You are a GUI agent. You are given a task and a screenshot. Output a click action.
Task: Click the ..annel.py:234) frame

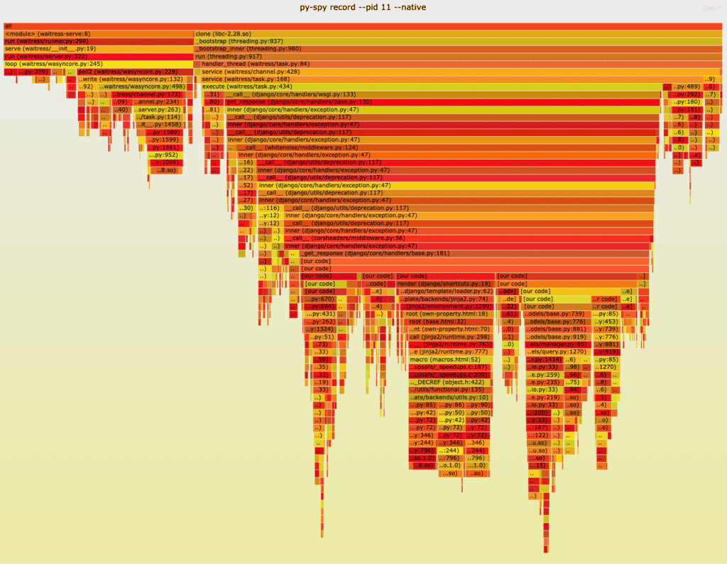[x=157, y=102]
